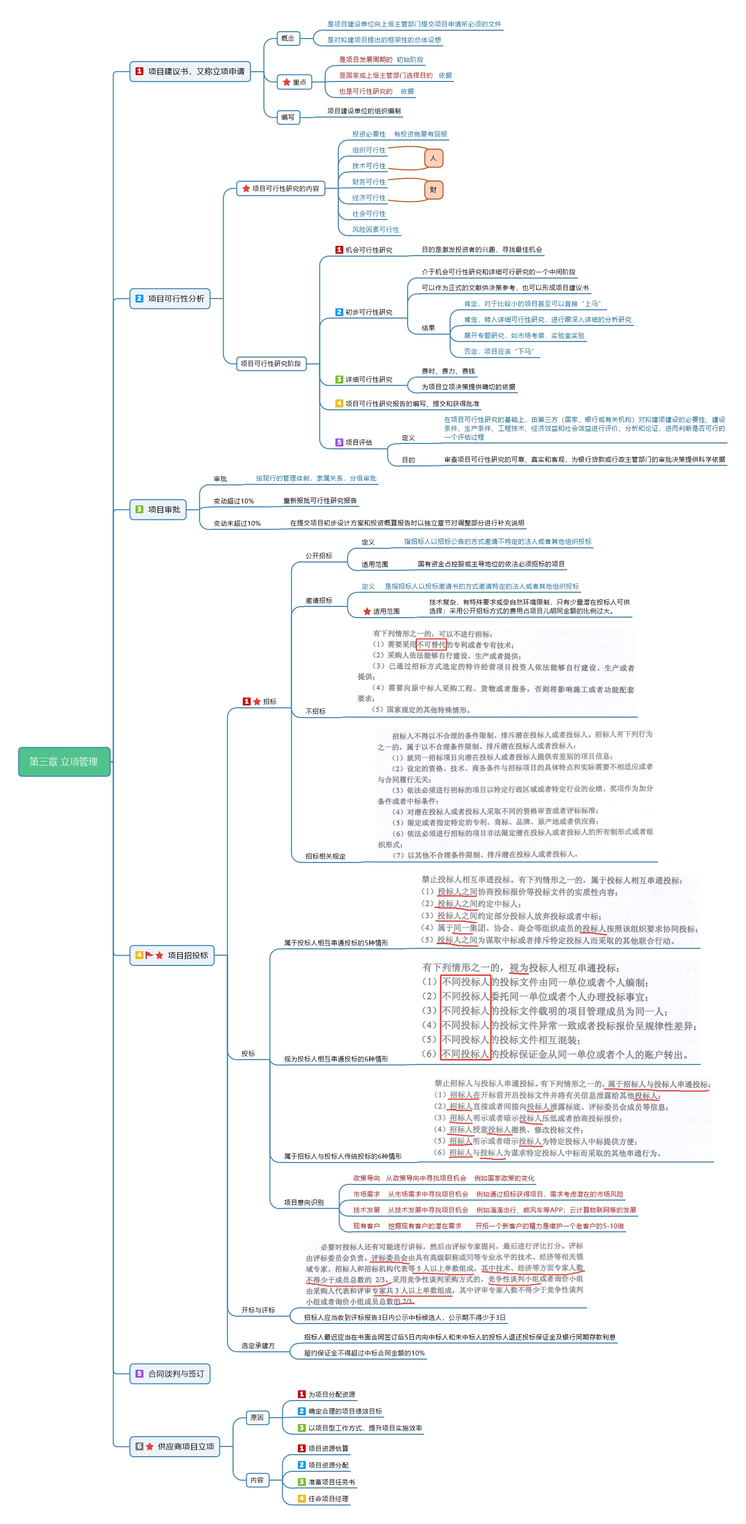The width and height of the screenshot is (746, 1524).
Task: Click the yellow 4 marker beside 项目可行性研究报告的编写
Action: pyautogui.click(x=339, y=404)
